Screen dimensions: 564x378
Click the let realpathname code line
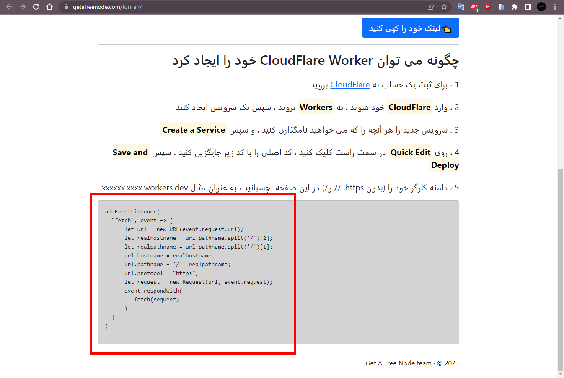coord(198,247)
